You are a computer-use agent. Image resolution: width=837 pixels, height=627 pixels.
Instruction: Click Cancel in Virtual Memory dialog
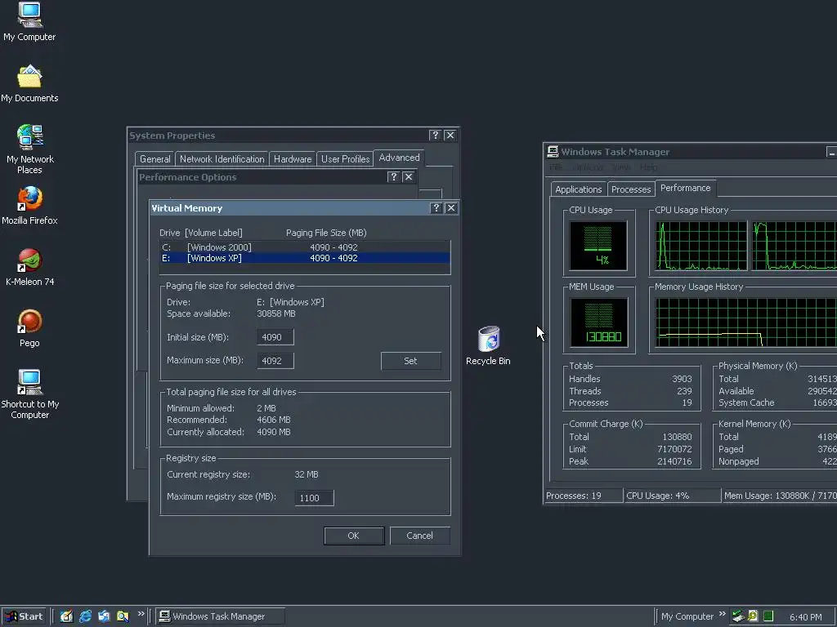(x=419, y=536)
